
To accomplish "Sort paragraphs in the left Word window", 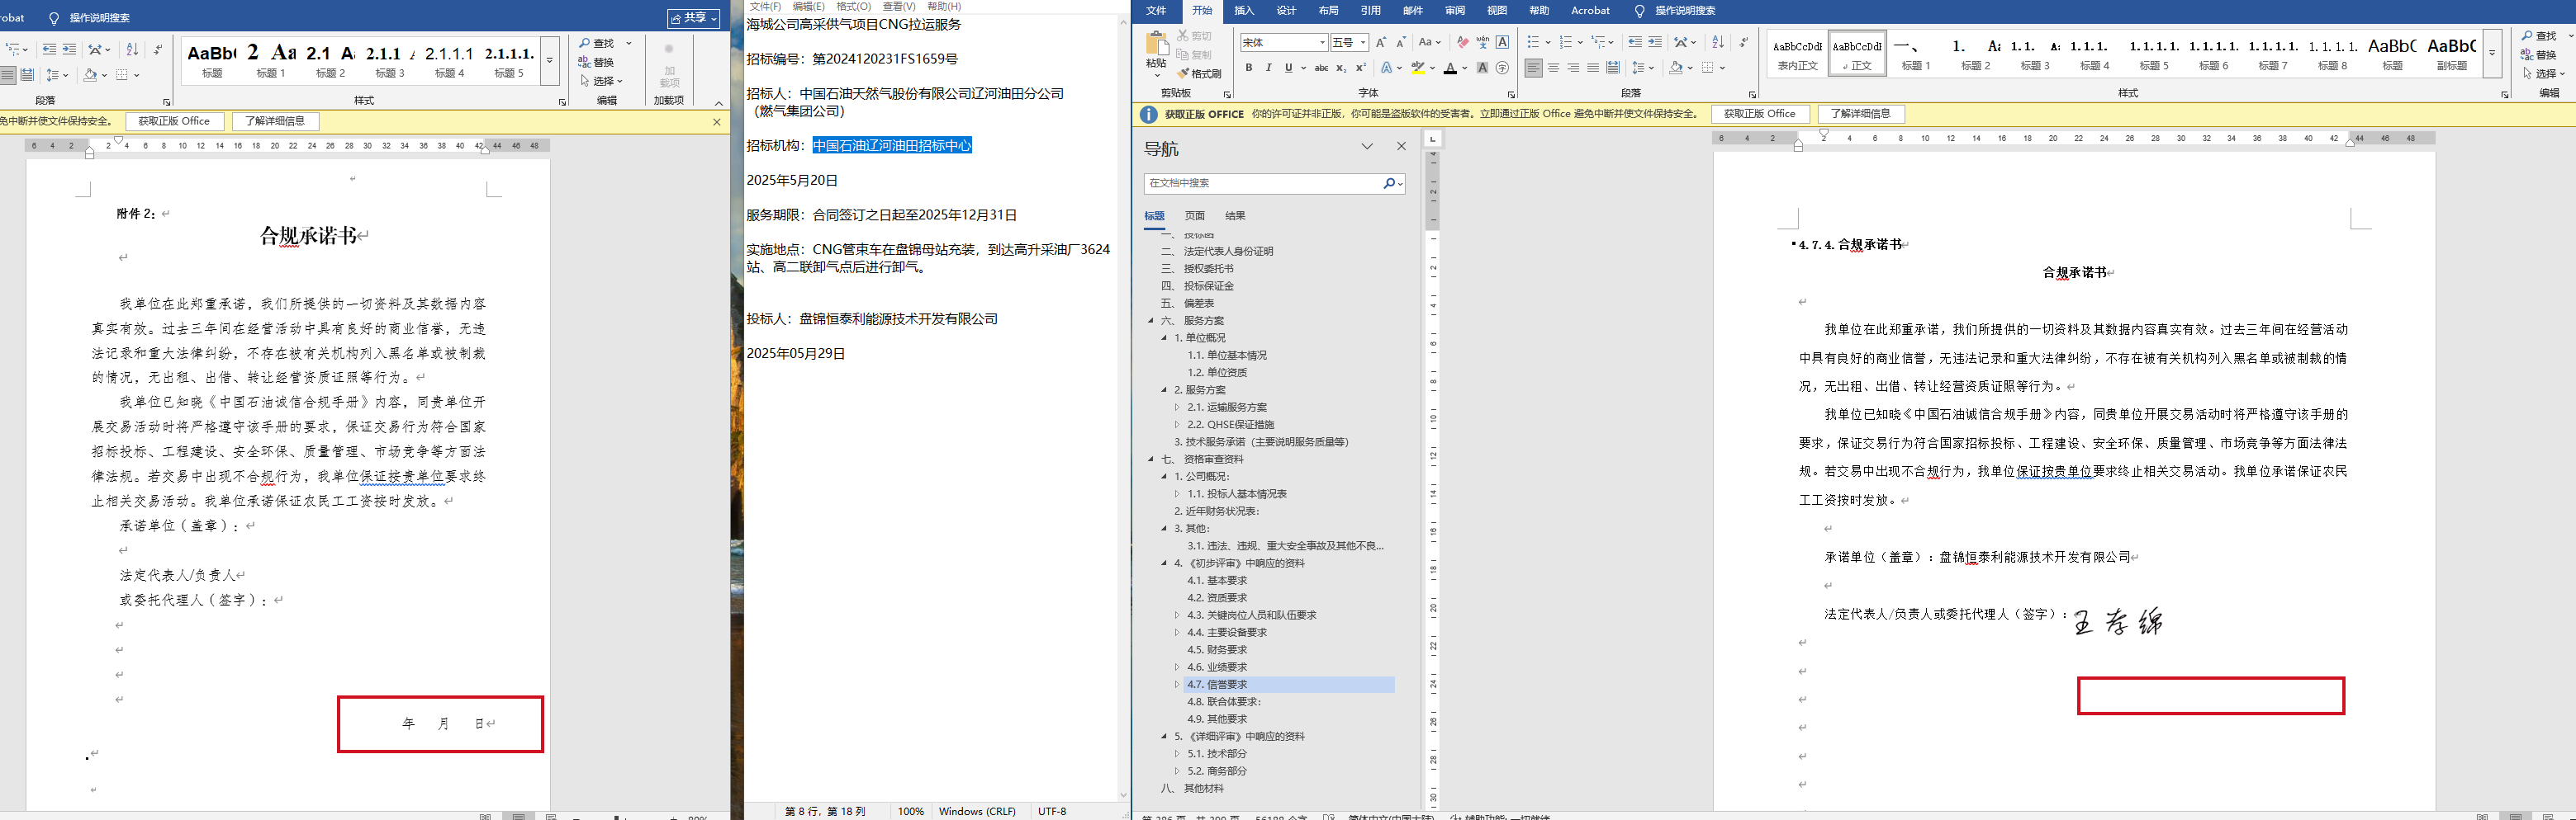I will 132,49.
